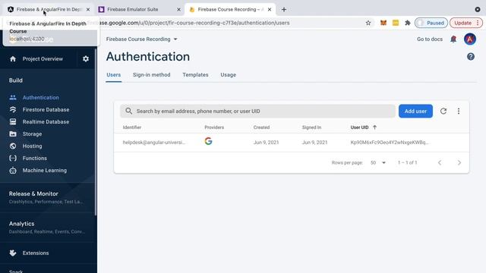Toggle User UID sort arrow
The height and width of the screenshot is (273, 486).
(374, 127)
